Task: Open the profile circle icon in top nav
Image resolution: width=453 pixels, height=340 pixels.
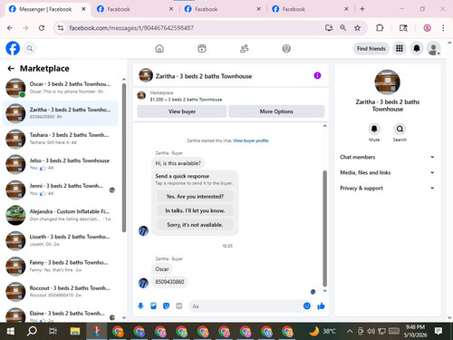Action: point(286,48)
